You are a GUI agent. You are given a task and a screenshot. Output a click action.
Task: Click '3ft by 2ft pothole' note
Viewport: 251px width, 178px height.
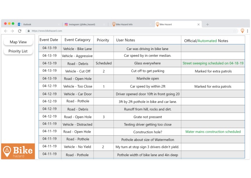[148, 102]
